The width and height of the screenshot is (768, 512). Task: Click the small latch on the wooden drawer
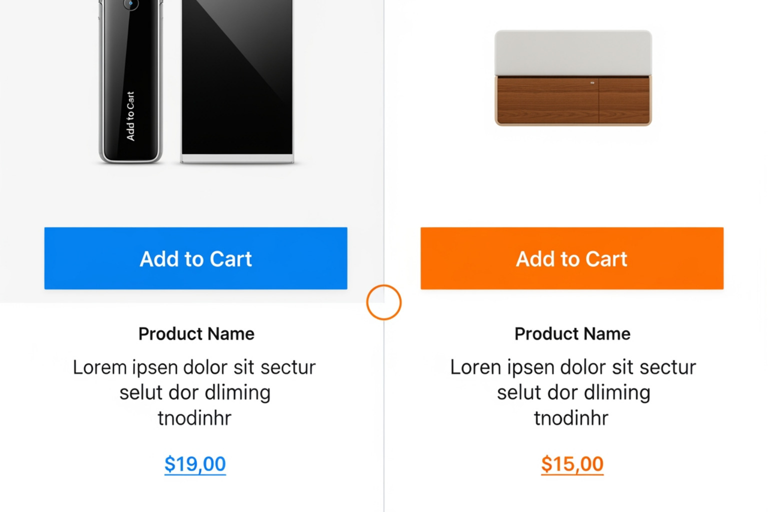pos(593,83)
